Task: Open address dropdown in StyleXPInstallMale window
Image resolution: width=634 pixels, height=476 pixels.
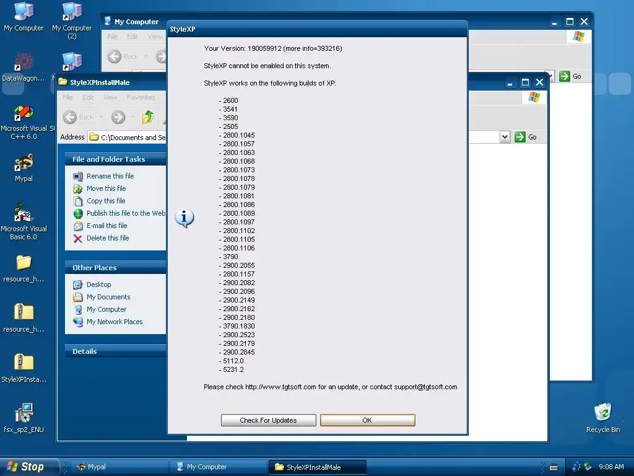Action: point(504,137)
